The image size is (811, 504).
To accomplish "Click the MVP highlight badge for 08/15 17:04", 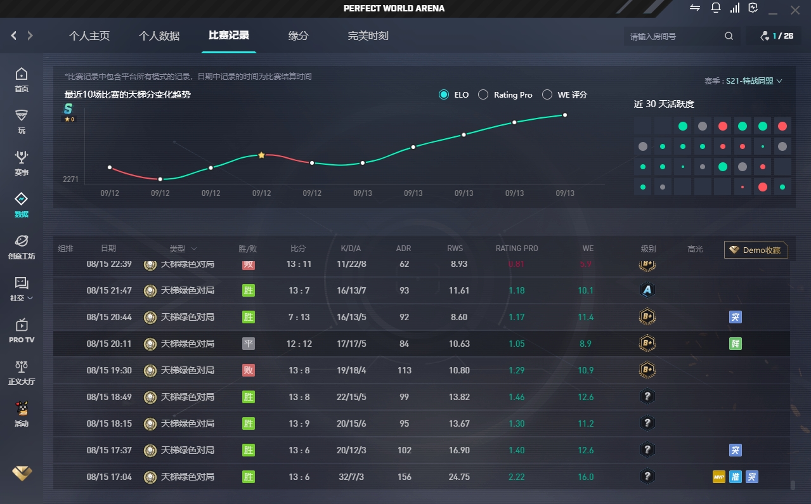I will (x=719, y=477).
